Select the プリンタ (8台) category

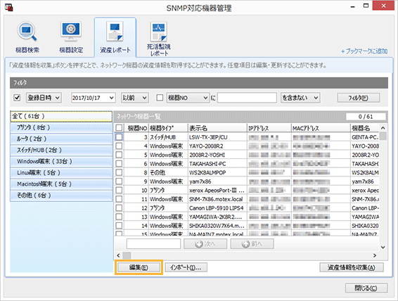[x=61, y=127]
